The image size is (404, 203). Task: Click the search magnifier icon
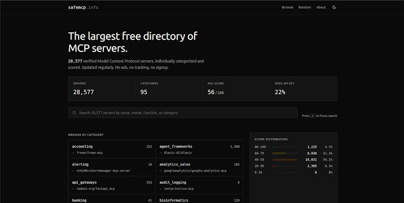pyautogui.click(x=74, y=112)
